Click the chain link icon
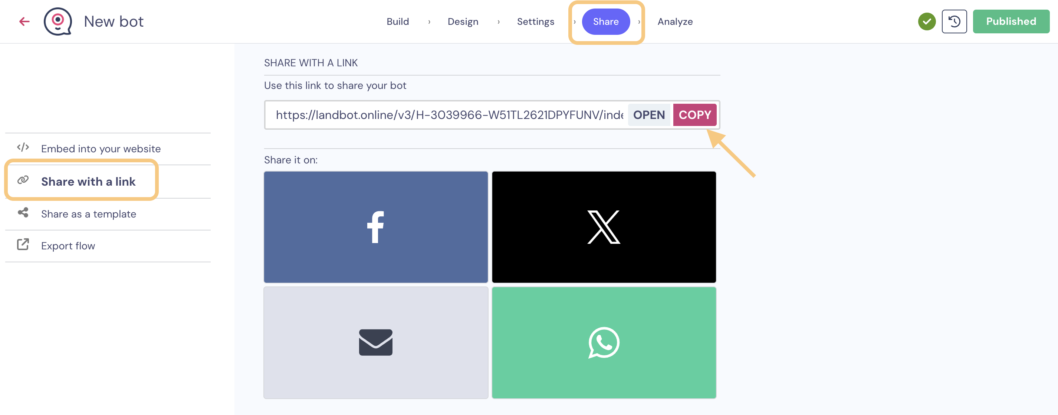This screenshot has height=415, width=1058. [23, 180]
